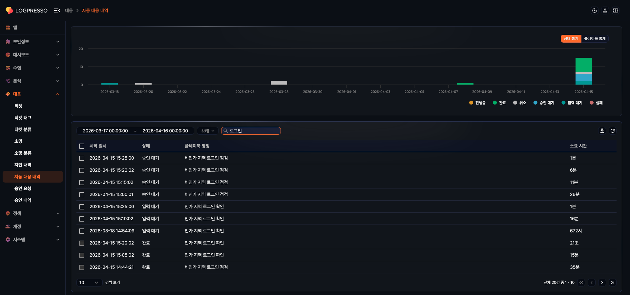Open 승인 요청 in the sidebar
The image size is (630, 295).
click(x=23, y=188)
